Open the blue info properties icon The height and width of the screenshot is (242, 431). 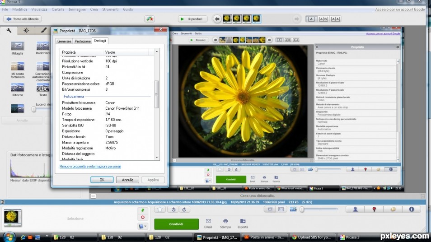click(x=412, y=209)
